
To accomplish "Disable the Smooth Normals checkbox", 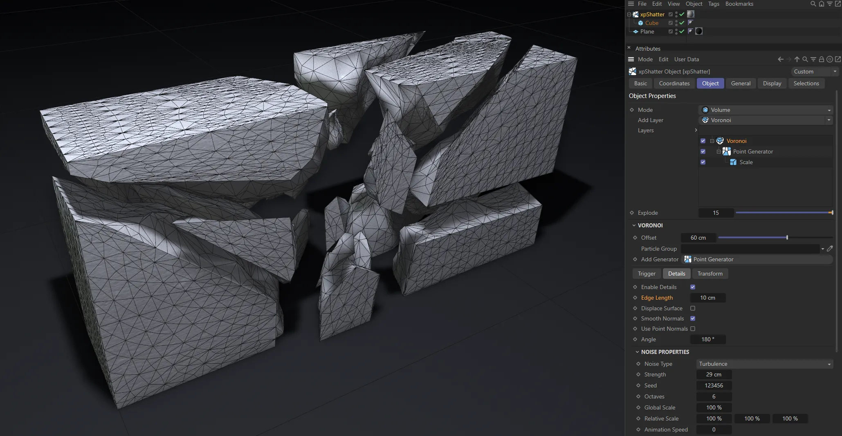I will click(x=693, y=319).
